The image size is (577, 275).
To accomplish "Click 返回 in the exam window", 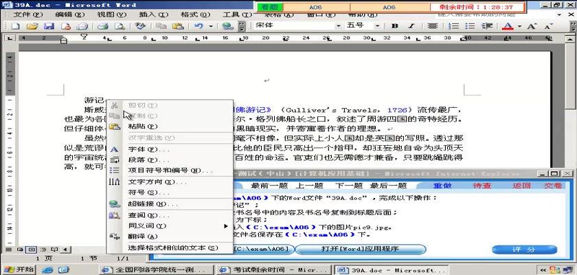I will (x=521, y=186).
